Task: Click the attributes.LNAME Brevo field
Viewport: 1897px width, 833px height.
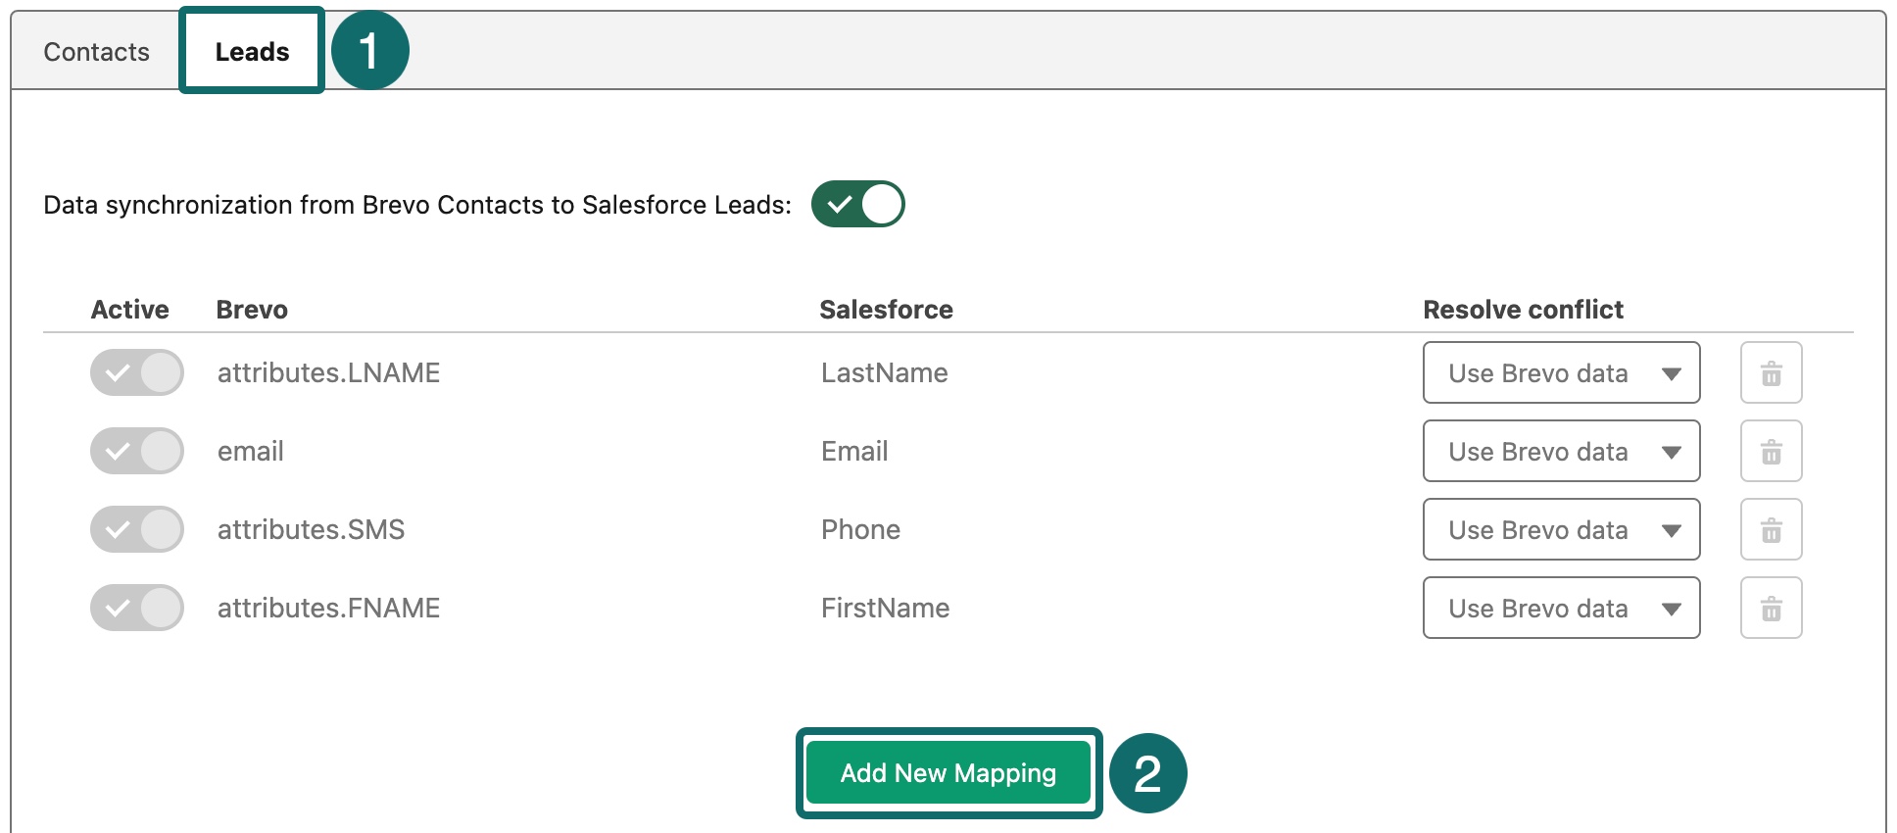Action: 328,372
